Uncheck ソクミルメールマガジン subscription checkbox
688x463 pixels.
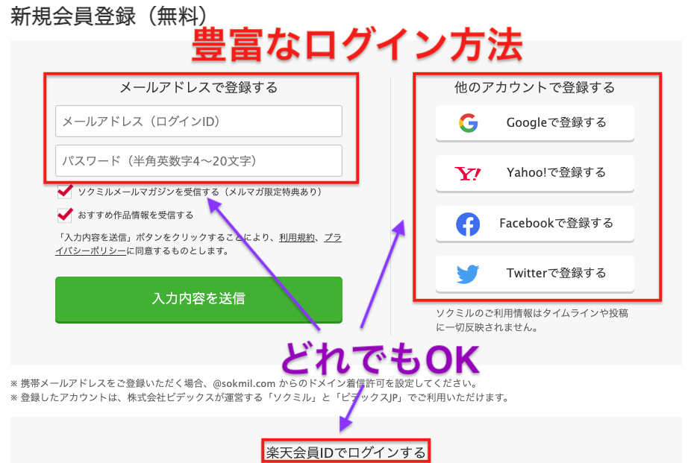point(65,191)
